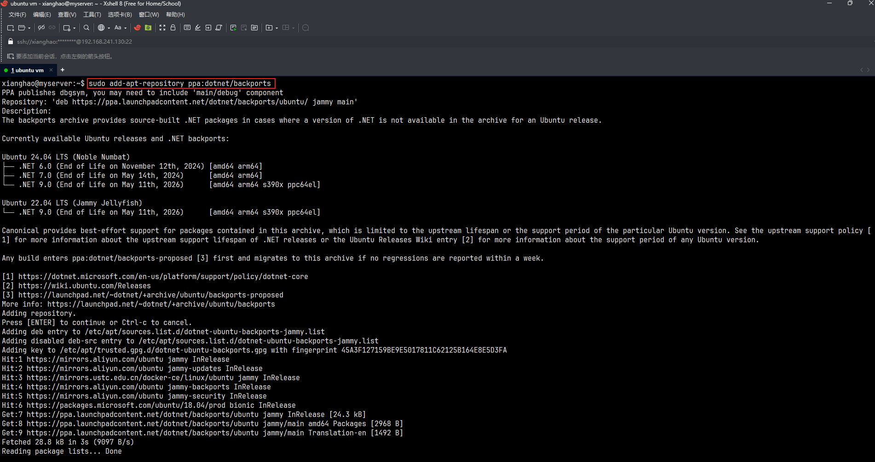875x462 pixels.
Task: Click the wiki.ubuntu.com/Releases URL
Action: pos(85,285)
